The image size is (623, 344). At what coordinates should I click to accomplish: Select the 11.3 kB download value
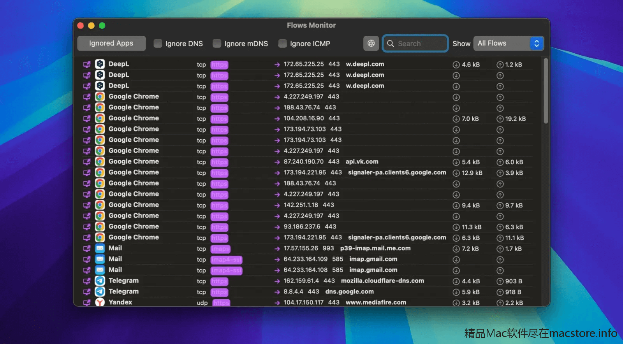click(x=472, y=227)
